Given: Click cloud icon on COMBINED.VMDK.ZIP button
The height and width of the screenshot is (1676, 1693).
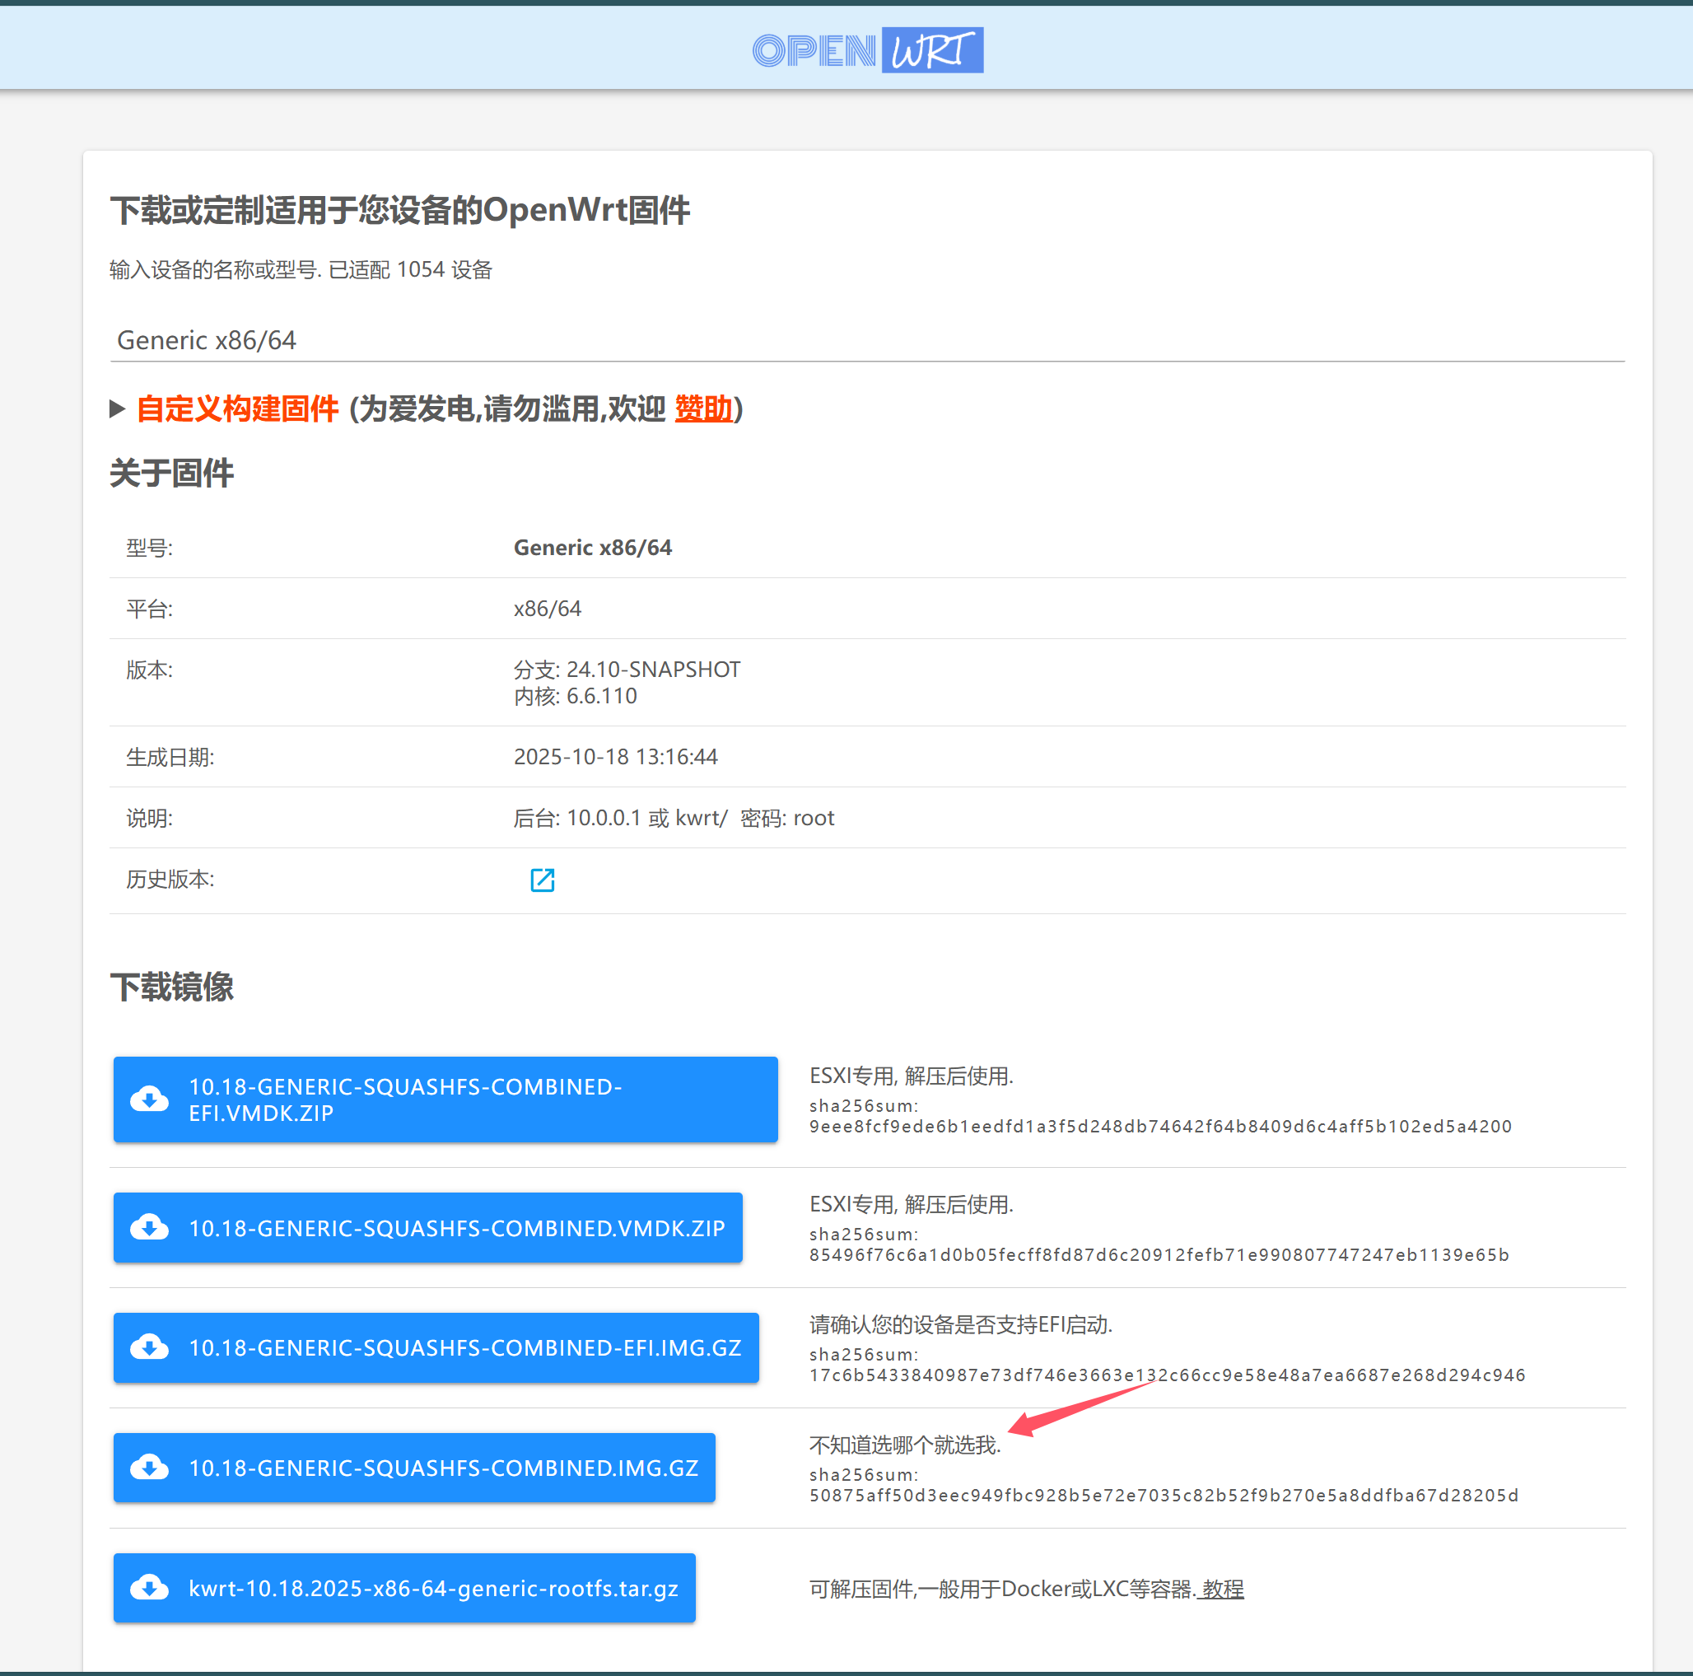Looking at the screenshot, I should pyautogui.click(x=150, y=1228).
